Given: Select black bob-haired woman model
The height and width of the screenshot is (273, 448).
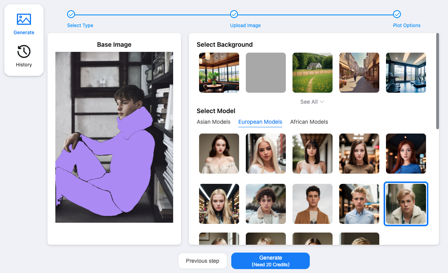Looking at the screenshot, I should 312,154.
